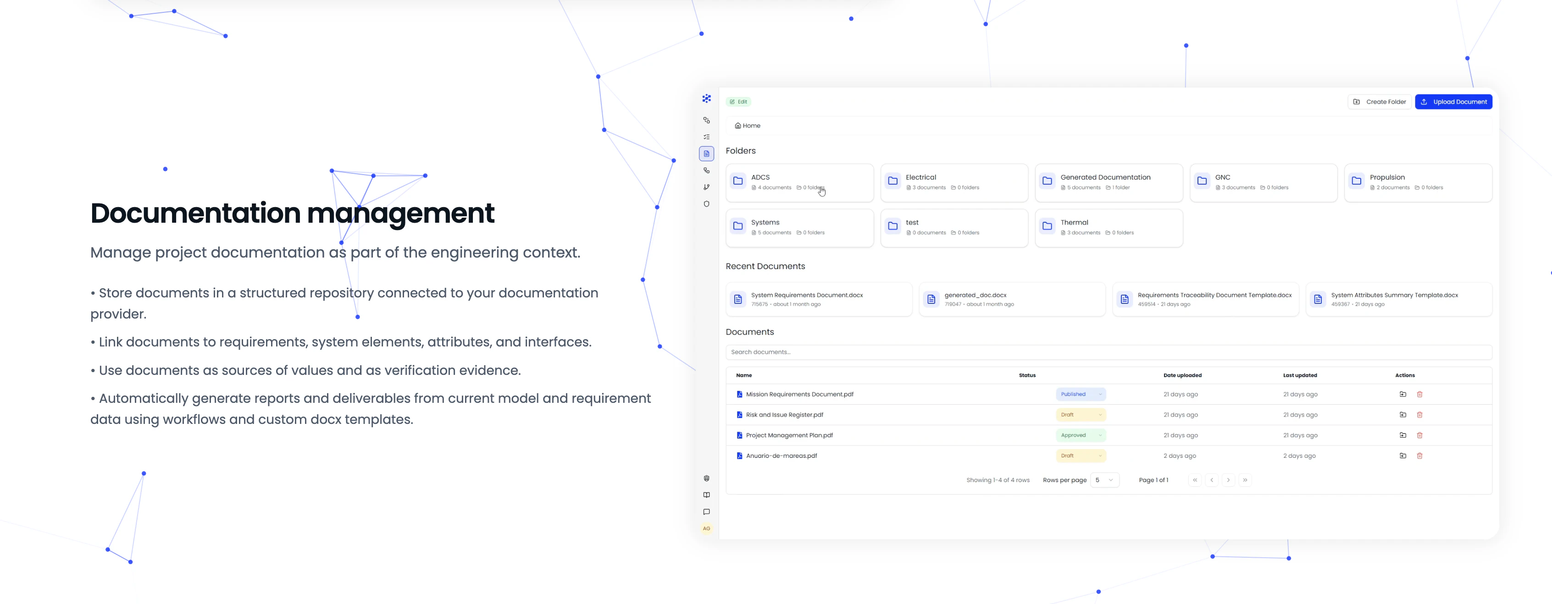Viewport: 1552px width, 604px height.
Task: Click the Home breadcrumb
Action: [748, 126]
